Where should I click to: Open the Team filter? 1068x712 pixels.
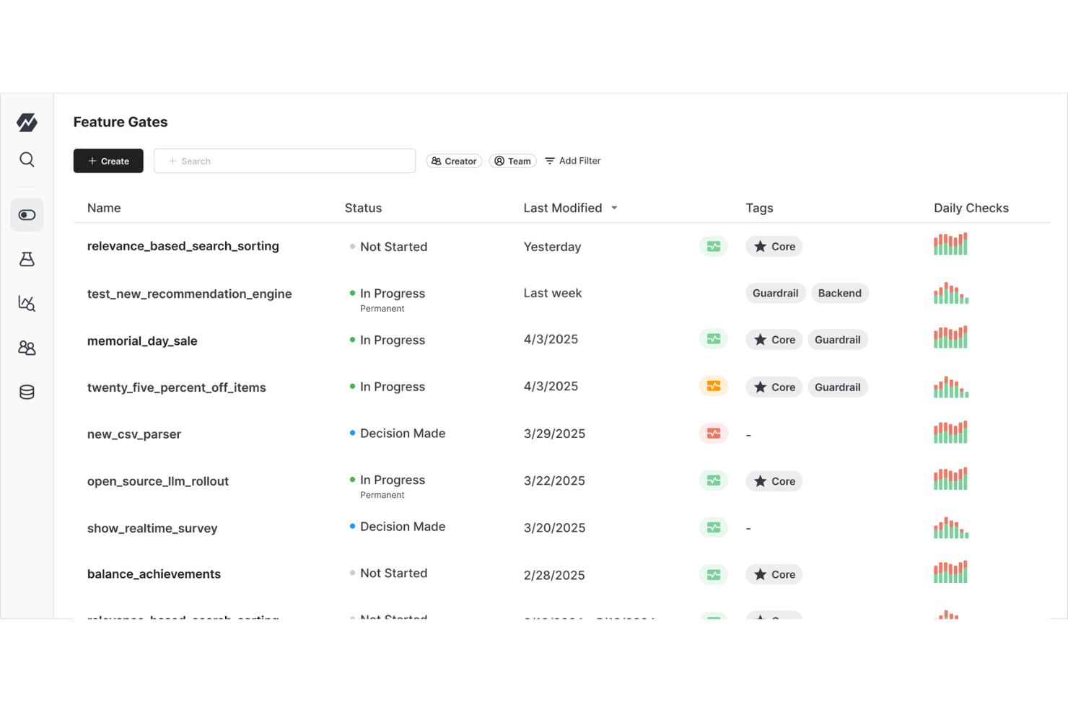tap(513, 161)
